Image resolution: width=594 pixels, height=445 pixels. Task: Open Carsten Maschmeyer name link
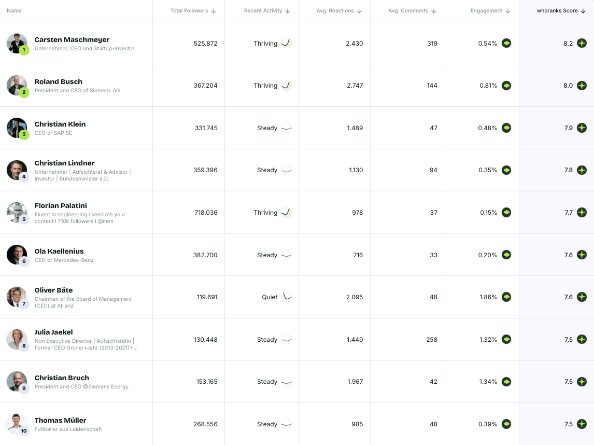click(72, 40)
